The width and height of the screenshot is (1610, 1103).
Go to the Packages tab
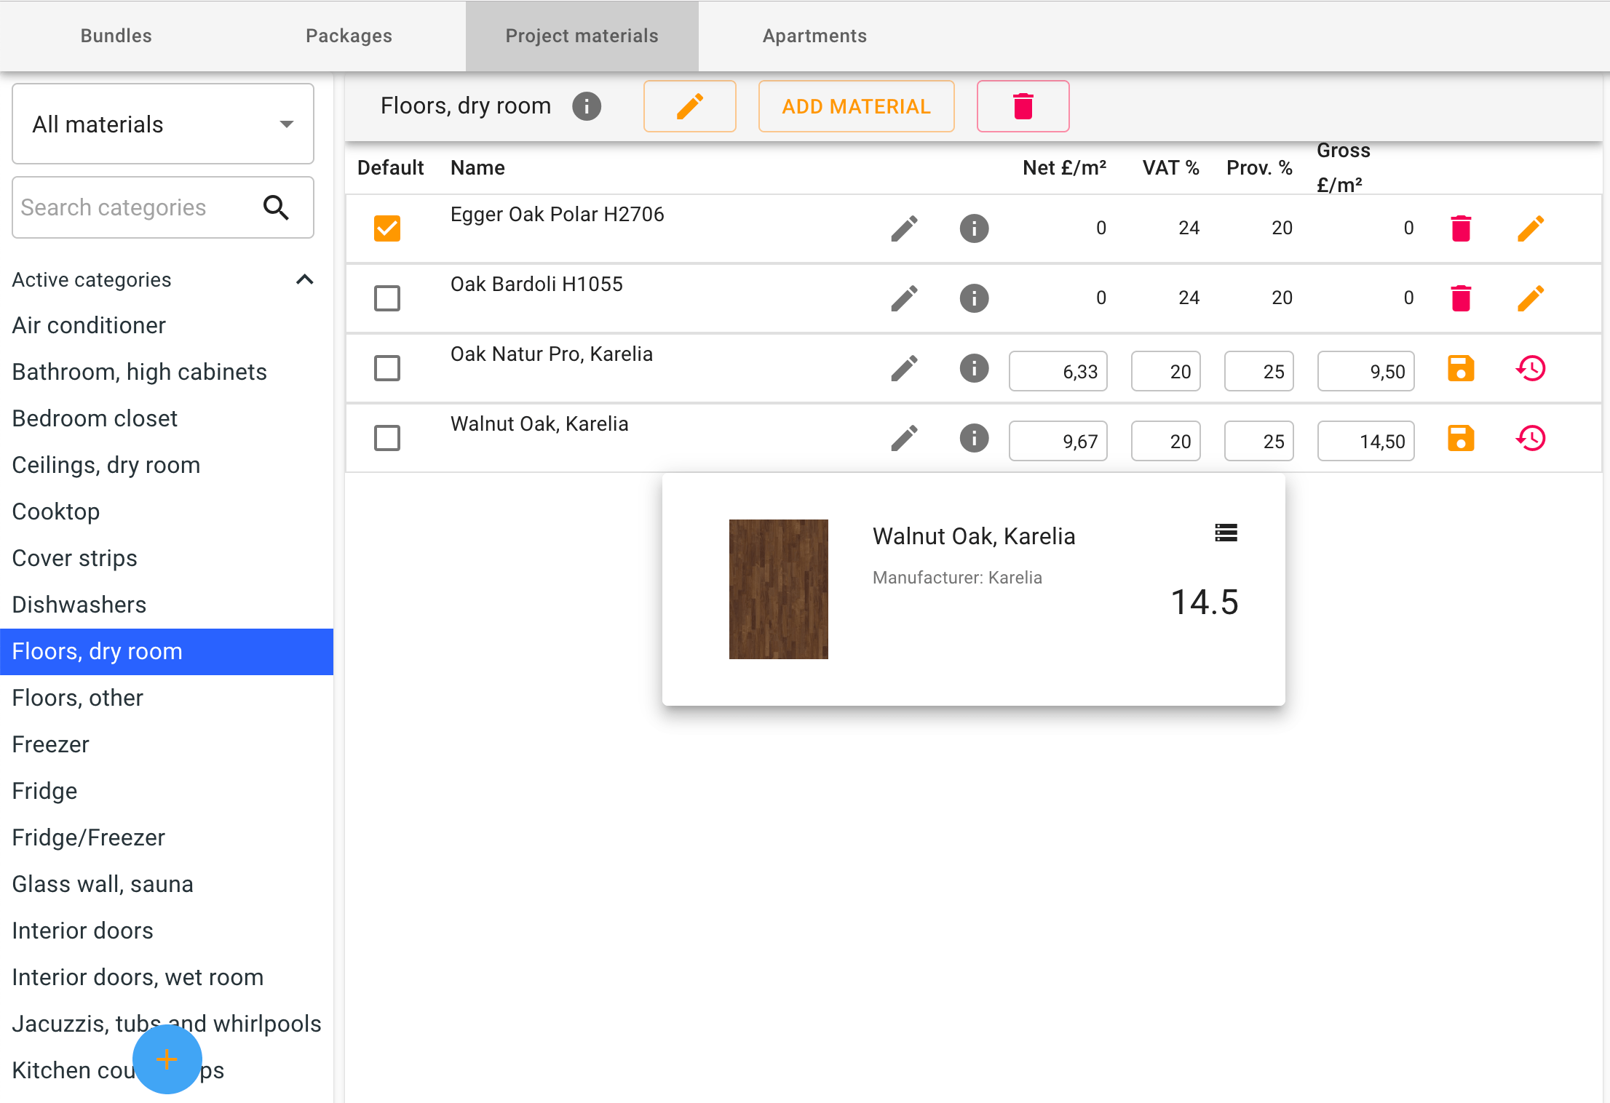[x=349, y=35]
